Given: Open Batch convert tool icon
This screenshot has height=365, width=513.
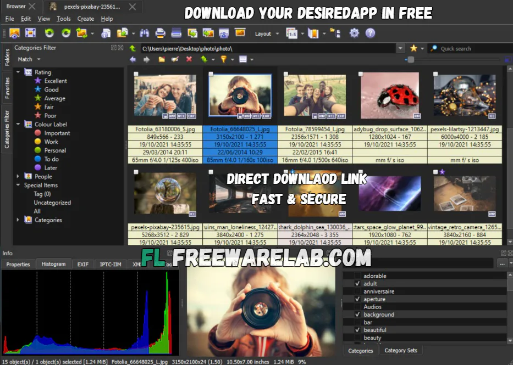Looking at the screenshot, I should [192, 33].
